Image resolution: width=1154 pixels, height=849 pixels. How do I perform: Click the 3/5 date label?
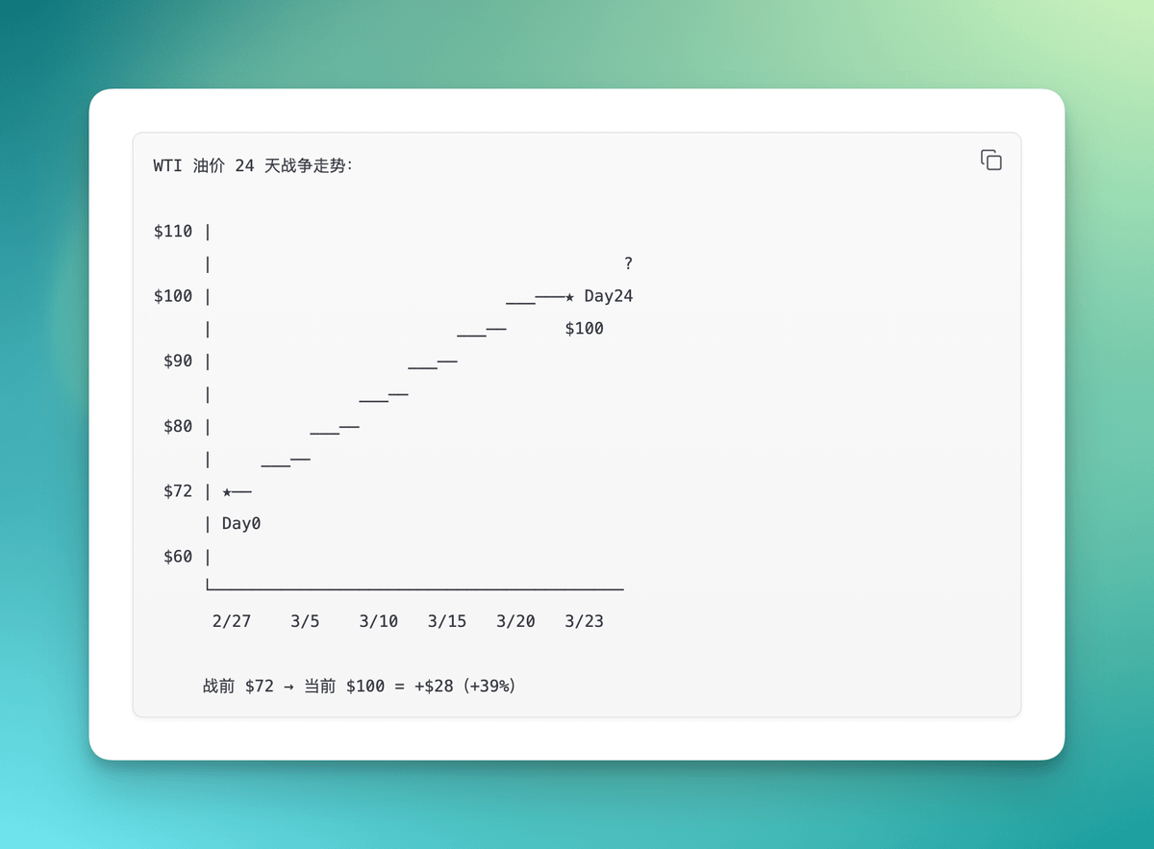[305, 621]
